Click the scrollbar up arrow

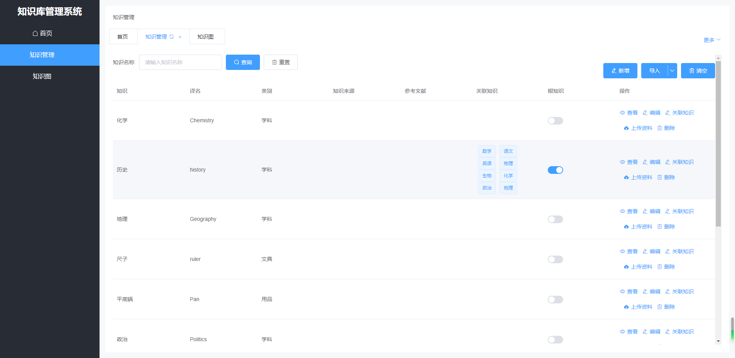[x=719, y=58]
